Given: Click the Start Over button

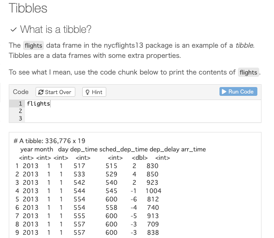Looking at the screenshot, I should click(x=55, y=92).
